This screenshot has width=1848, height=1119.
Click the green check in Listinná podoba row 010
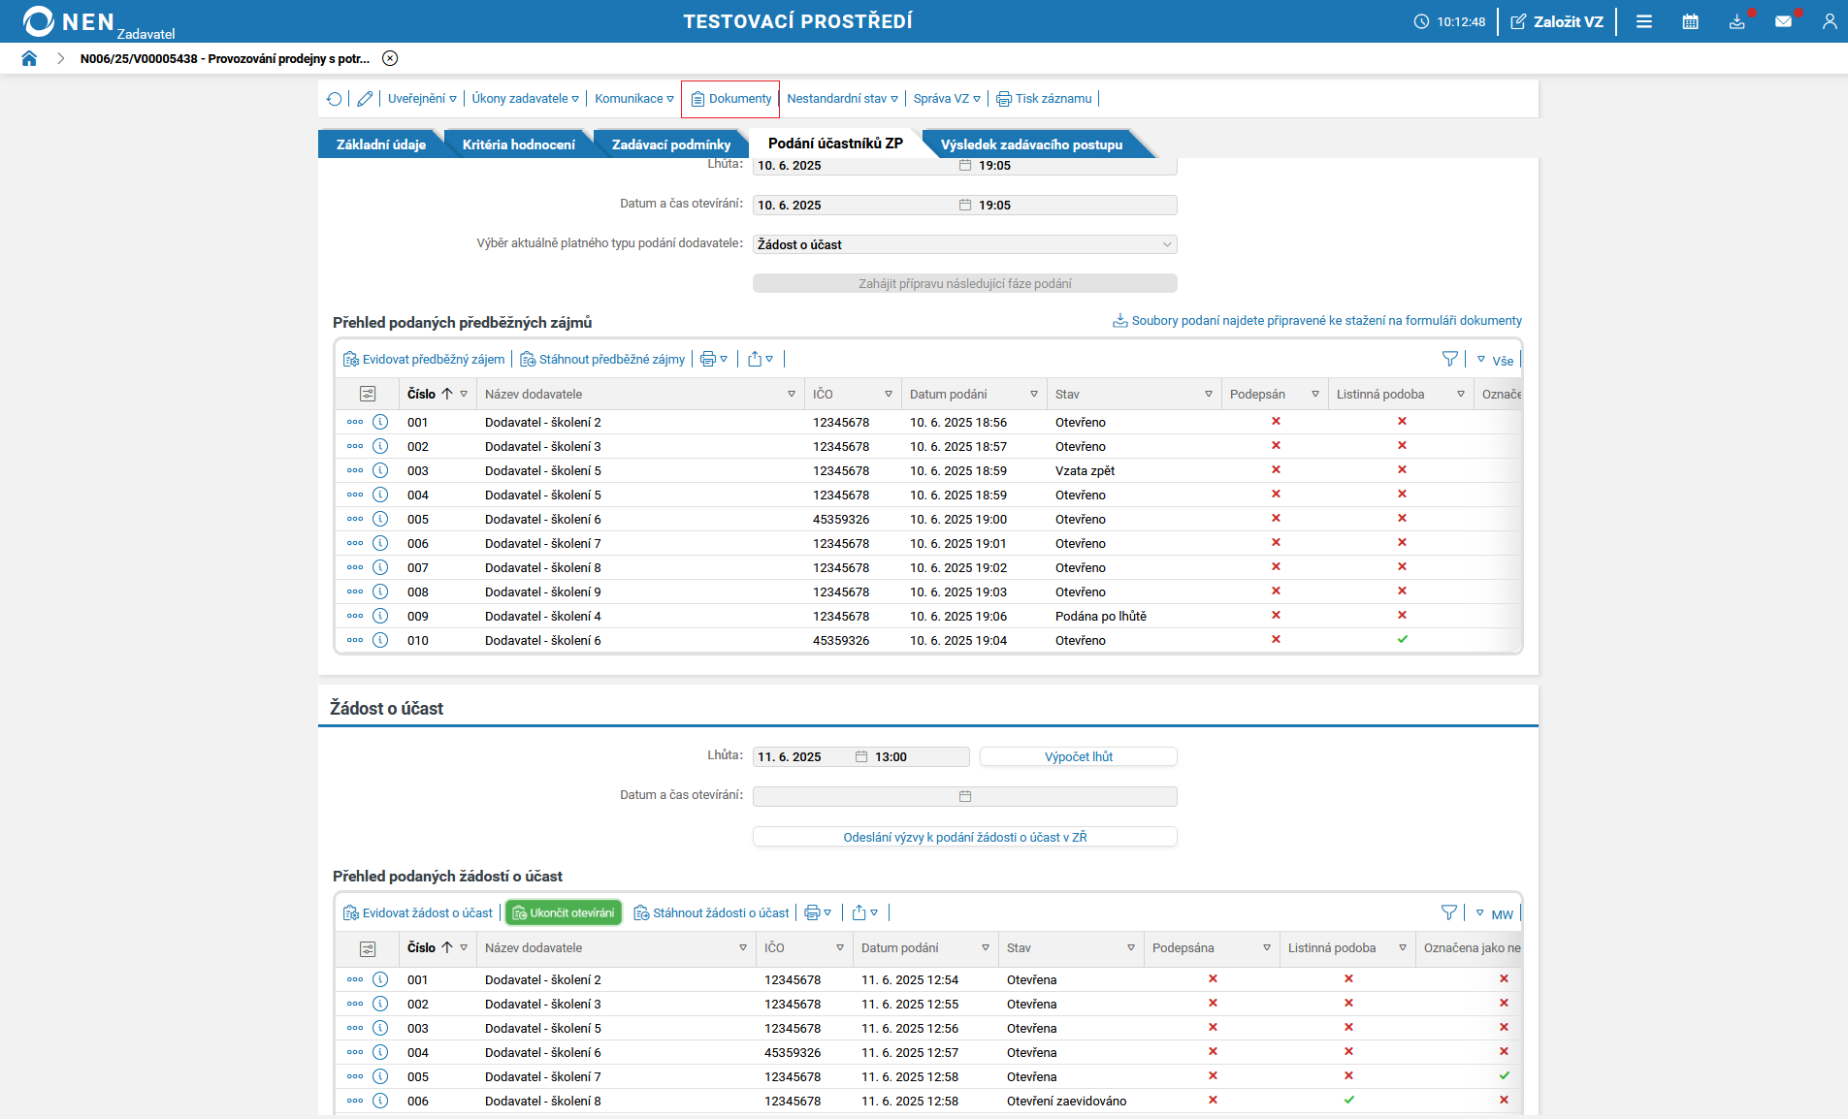click(x=1402, y=640)
